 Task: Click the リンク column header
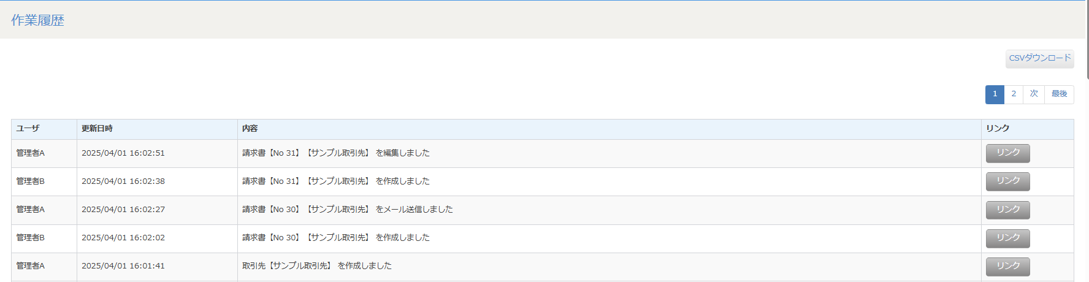(x=998, y=128)
